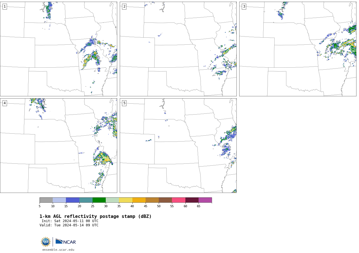Click the tan 45-50 dBZ swatch
This screenshot has width=359, height=253.
[x=152, y=200]
